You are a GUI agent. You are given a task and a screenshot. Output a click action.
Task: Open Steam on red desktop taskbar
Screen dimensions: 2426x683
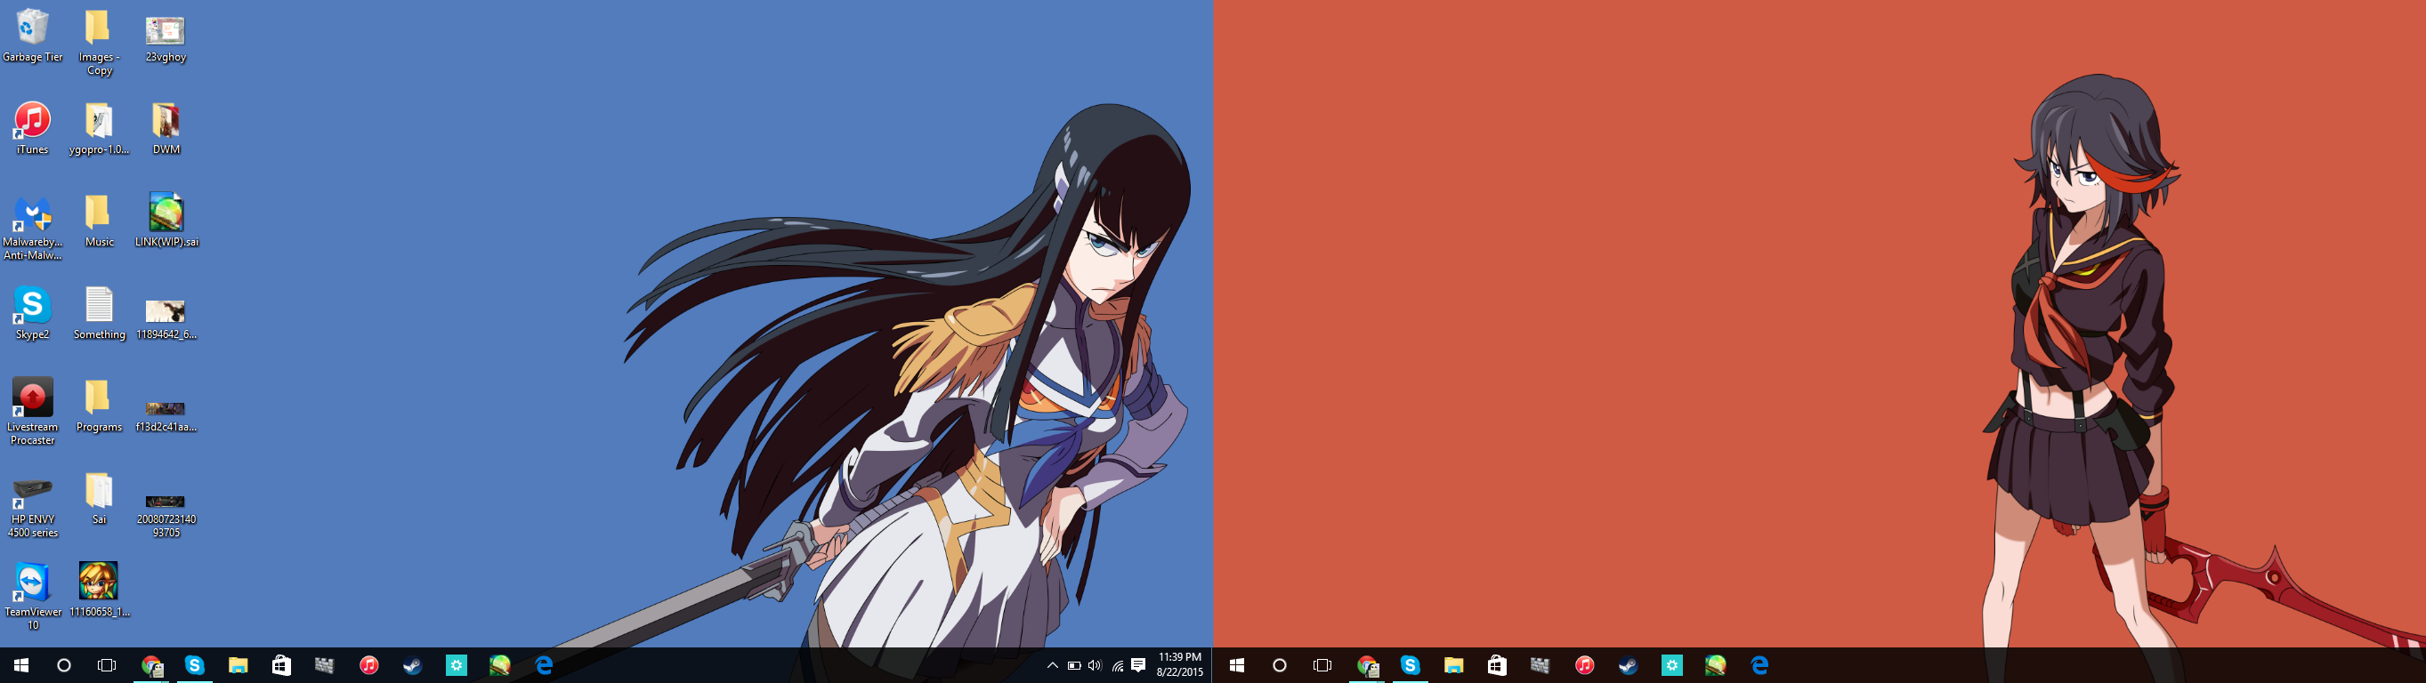1628,665
